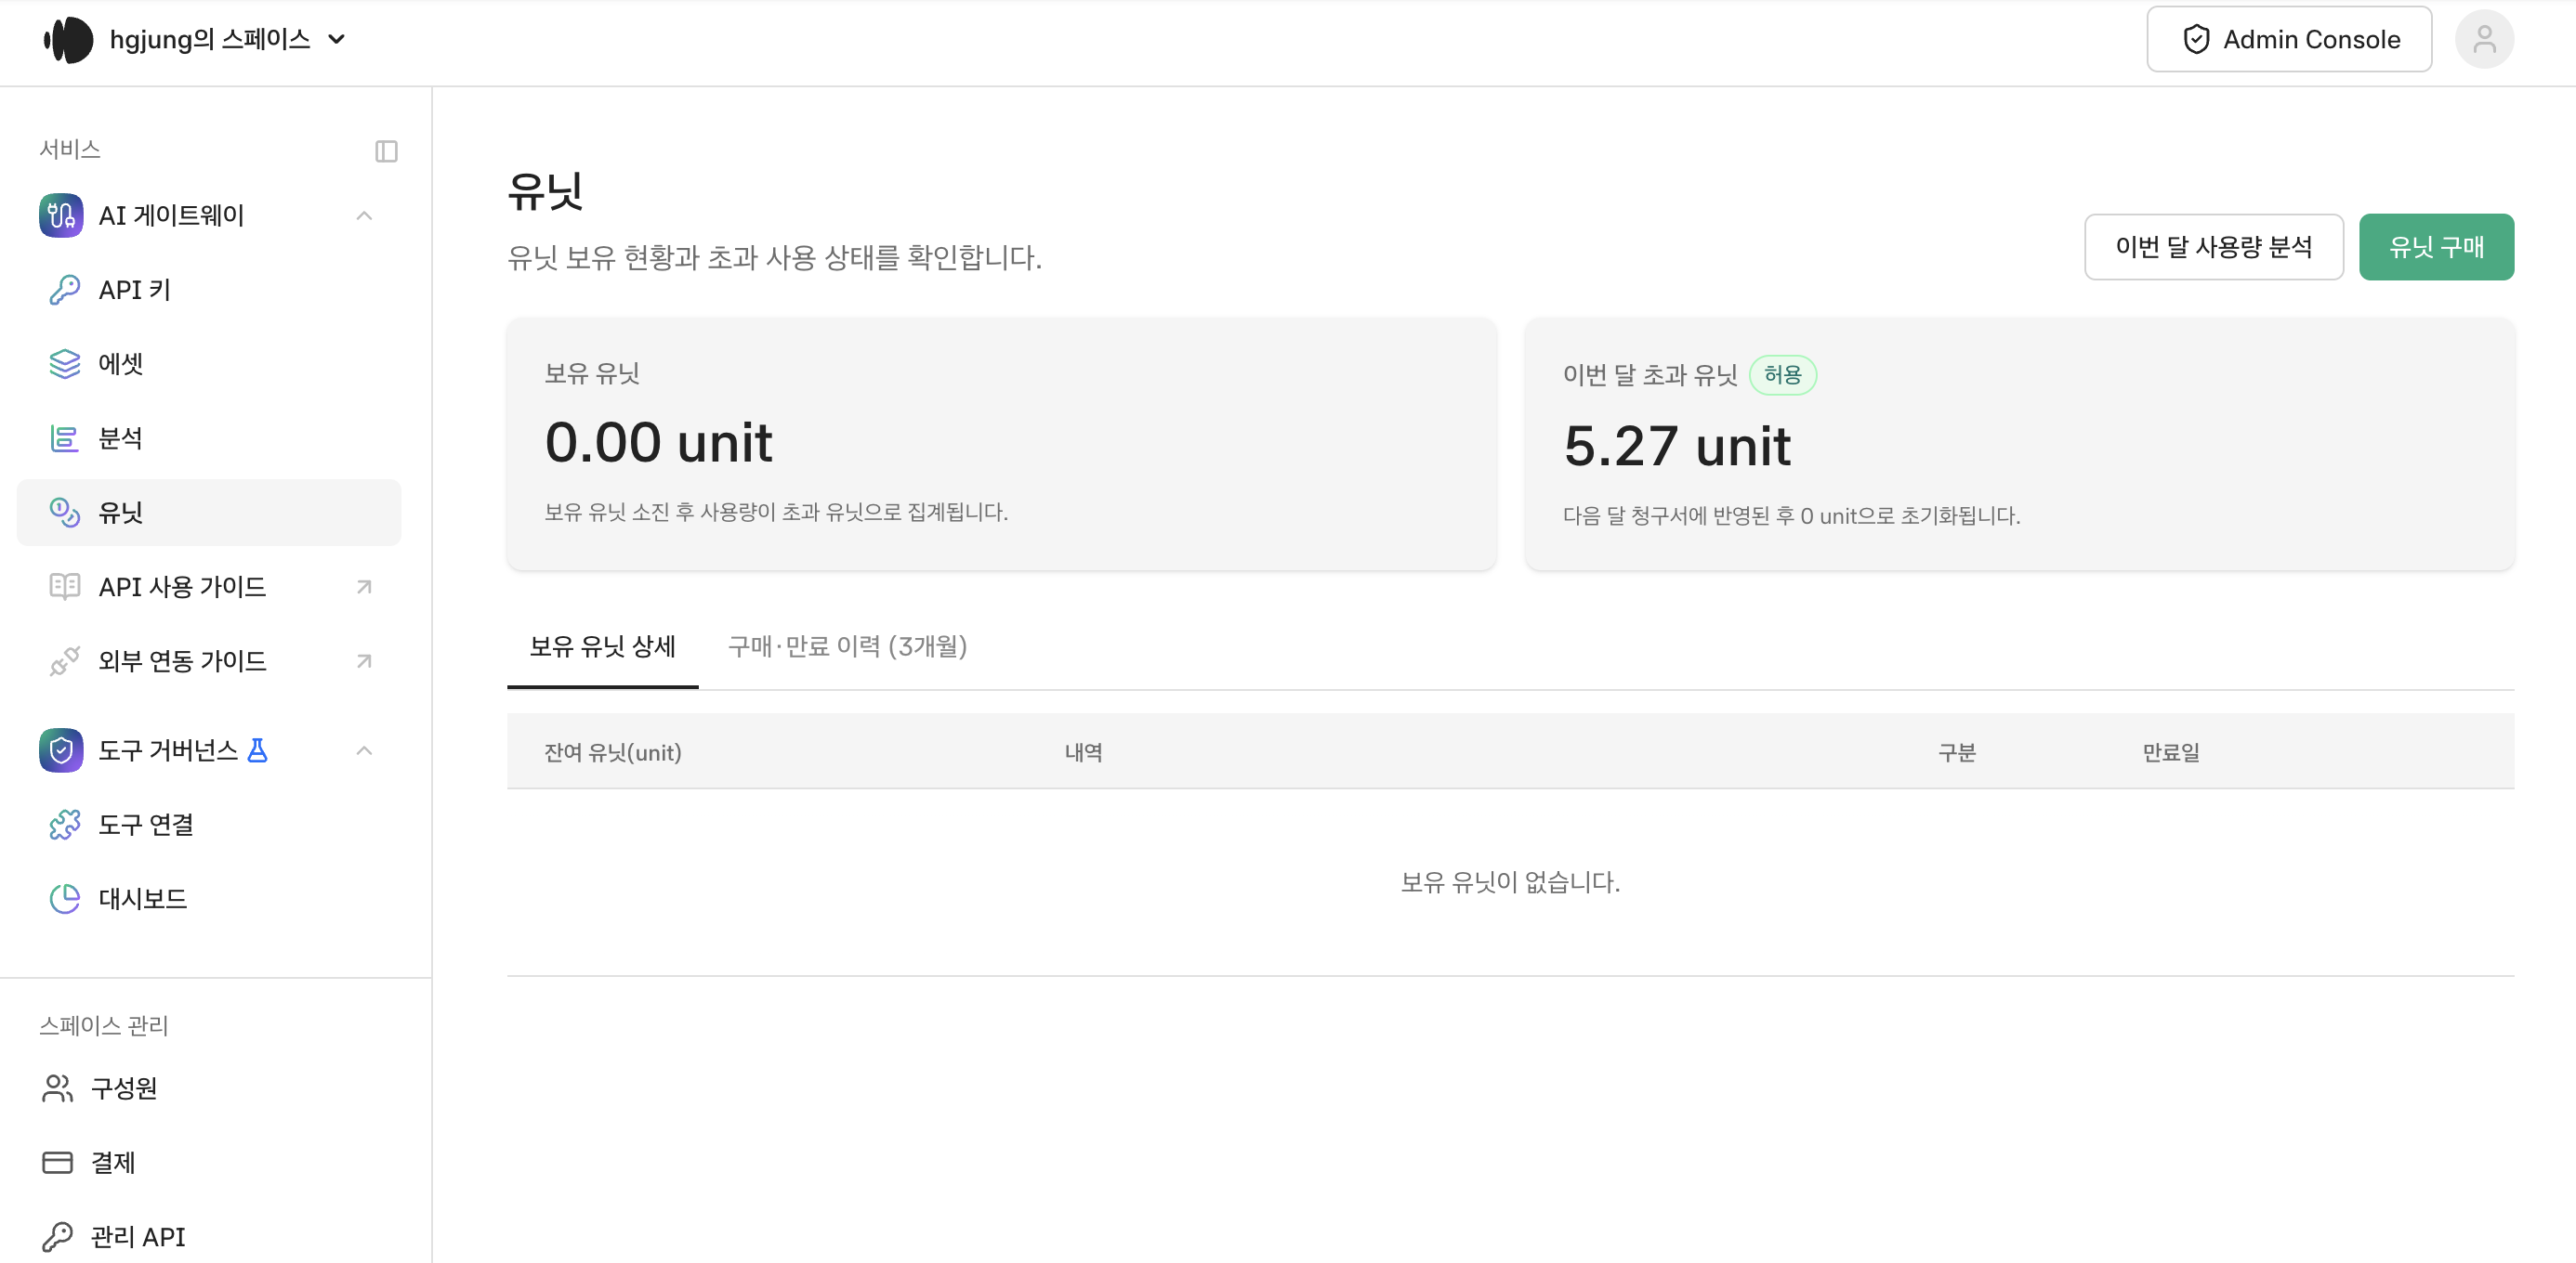This screenshot has height=1263, width=2576.
Task: Open the 대시보드 pie chart icon
Action: click(x=64, y=898)
